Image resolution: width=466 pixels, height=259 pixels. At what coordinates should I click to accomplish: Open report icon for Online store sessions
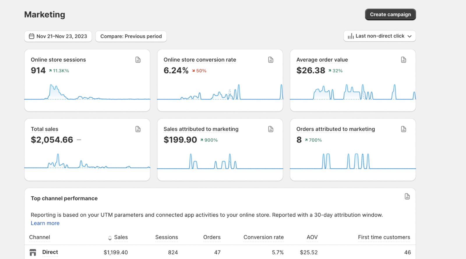[138, 60]
